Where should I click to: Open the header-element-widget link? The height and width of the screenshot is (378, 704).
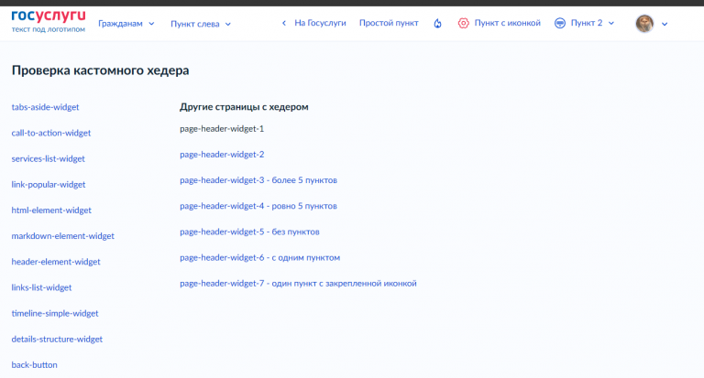56,262
